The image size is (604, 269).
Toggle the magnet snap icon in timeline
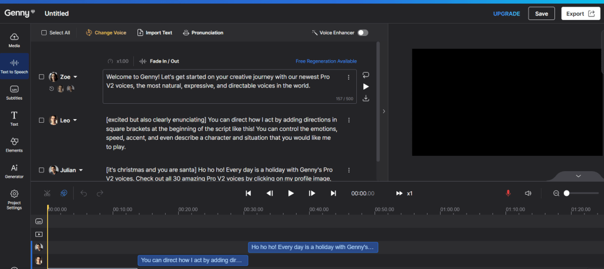pos(64,193)
